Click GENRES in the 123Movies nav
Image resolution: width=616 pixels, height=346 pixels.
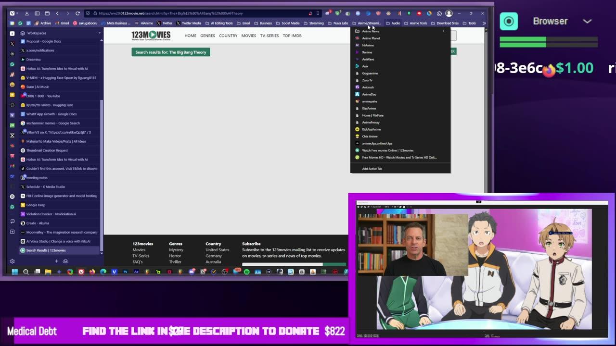[x=207, y=36]
